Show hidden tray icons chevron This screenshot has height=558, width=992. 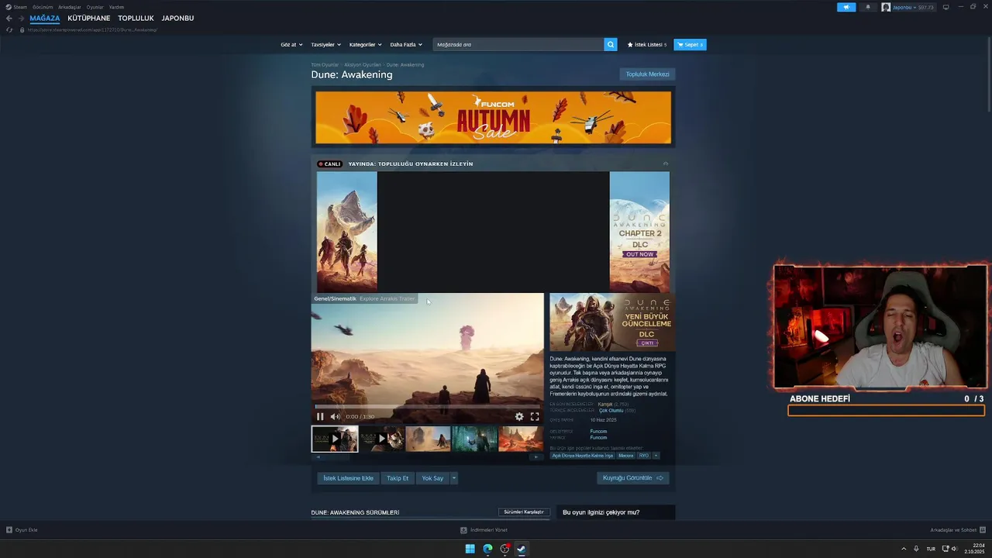coord(904,549)
